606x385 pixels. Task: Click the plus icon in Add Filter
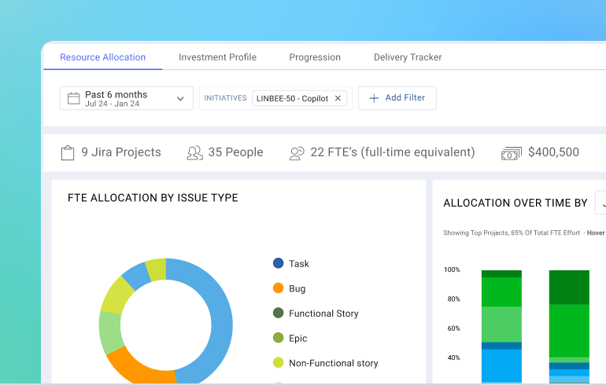(x=374, y=98)
